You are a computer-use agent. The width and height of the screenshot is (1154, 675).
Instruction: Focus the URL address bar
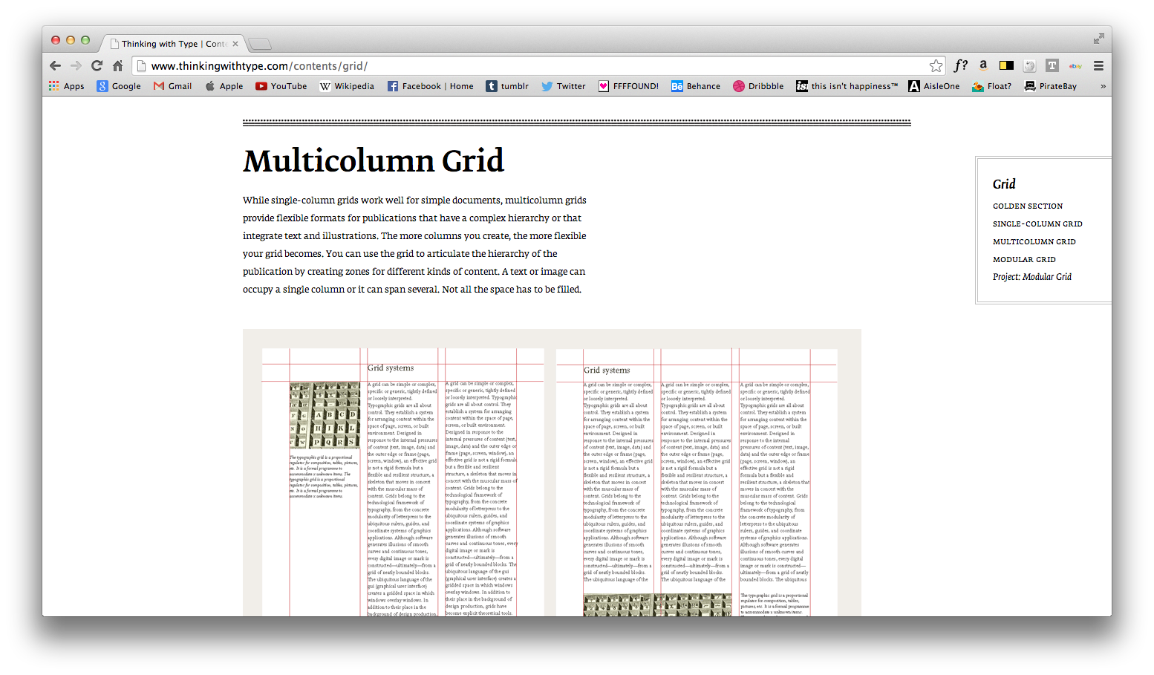tap(520, 66)
